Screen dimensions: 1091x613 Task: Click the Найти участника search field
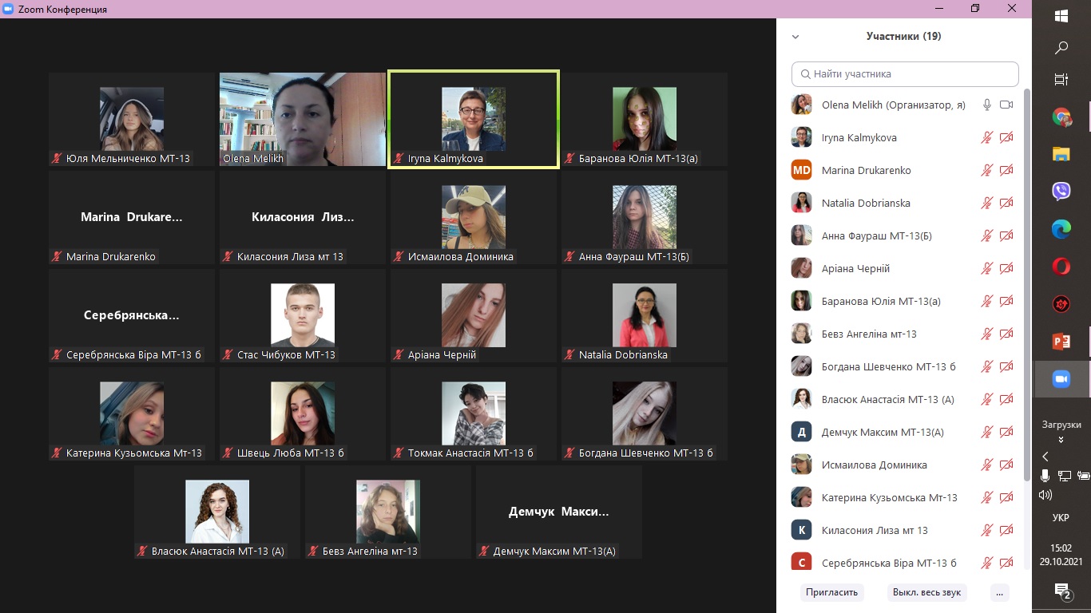[x=905, y=73]
